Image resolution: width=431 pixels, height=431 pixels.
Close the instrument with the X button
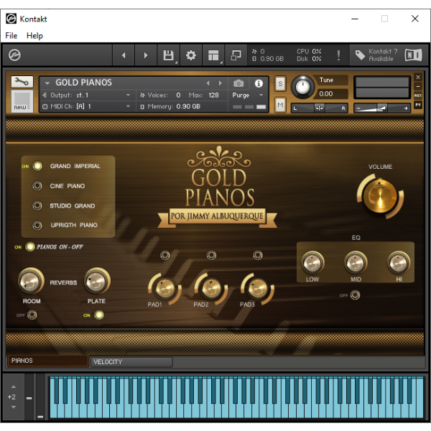tap(418, 78)
